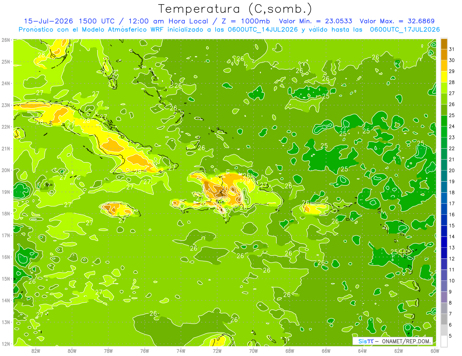Click the latitude axis label 25N
This screenshot has width=462, height=356.
(6, 61)
